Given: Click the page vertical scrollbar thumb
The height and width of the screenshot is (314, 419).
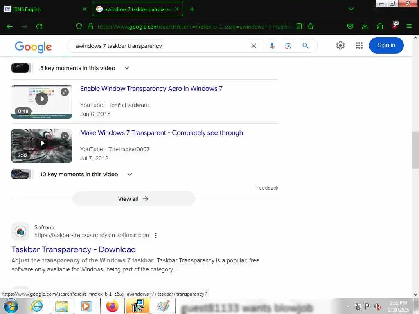Looking at the screenshot, I should click(x=415, y=150).
